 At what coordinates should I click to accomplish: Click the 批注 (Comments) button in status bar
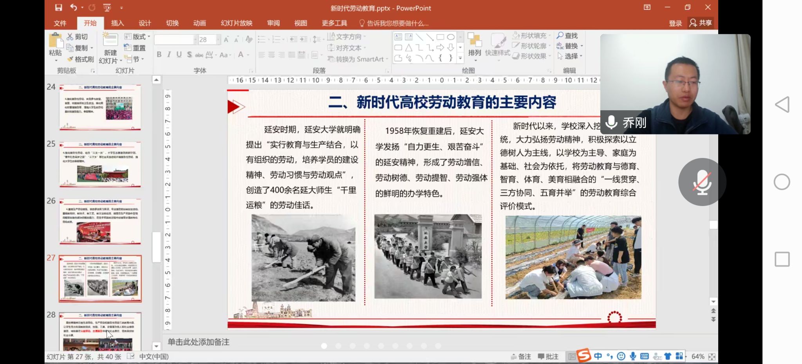point(547,356)
